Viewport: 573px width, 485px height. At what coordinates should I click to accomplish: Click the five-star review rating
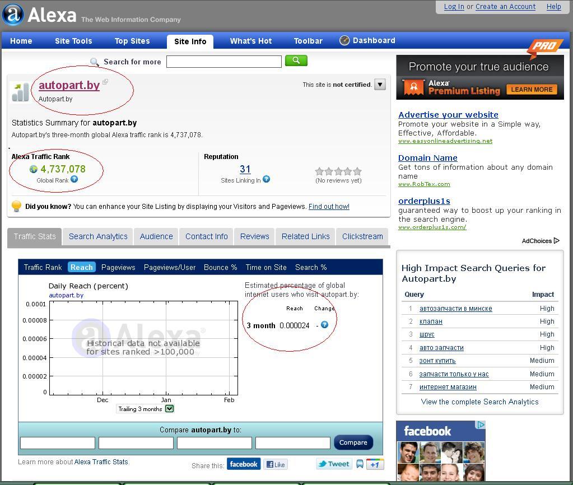[x=338, y=171]
